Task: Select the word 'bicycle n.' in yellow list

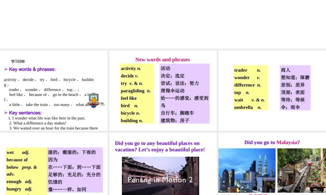Action: tap(130, 113)
